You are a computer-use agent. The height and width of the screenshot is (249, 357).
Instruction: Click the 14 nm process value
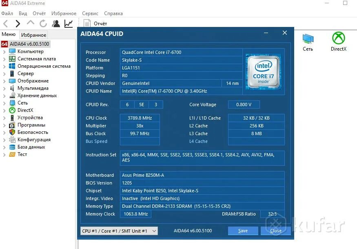pos(232,83)
